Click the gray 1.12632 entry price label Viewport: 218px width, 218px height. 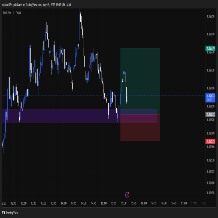[x=210, y=114]
